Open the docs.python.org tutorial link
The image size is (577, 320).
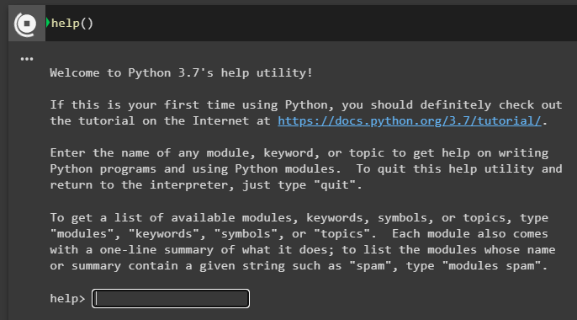[x=409, y=120]
